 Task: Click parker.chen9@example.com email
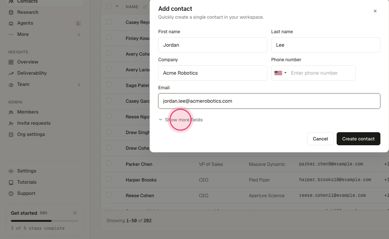click(331, 164)
